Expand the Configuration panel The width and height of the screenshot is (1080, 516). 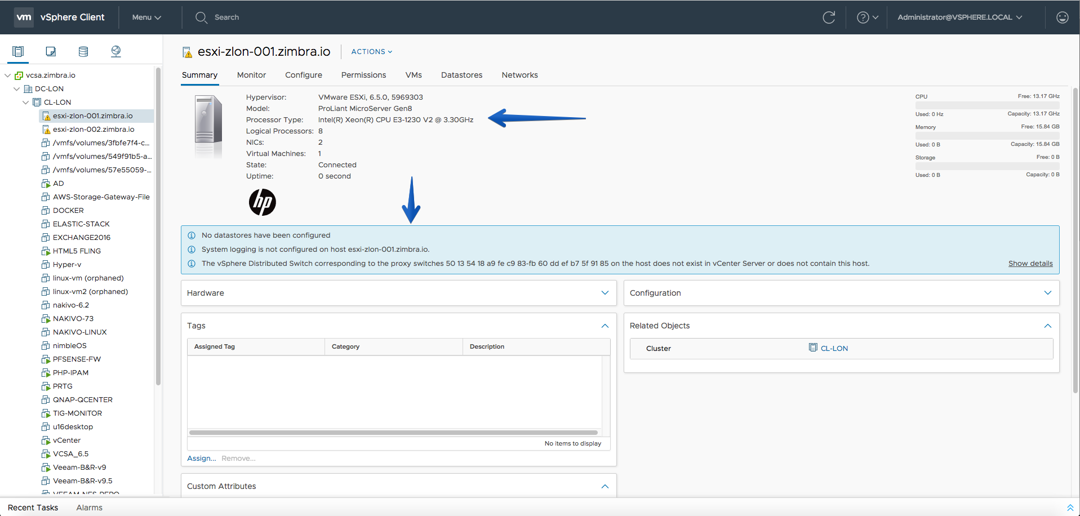[x=1048, y=293]
